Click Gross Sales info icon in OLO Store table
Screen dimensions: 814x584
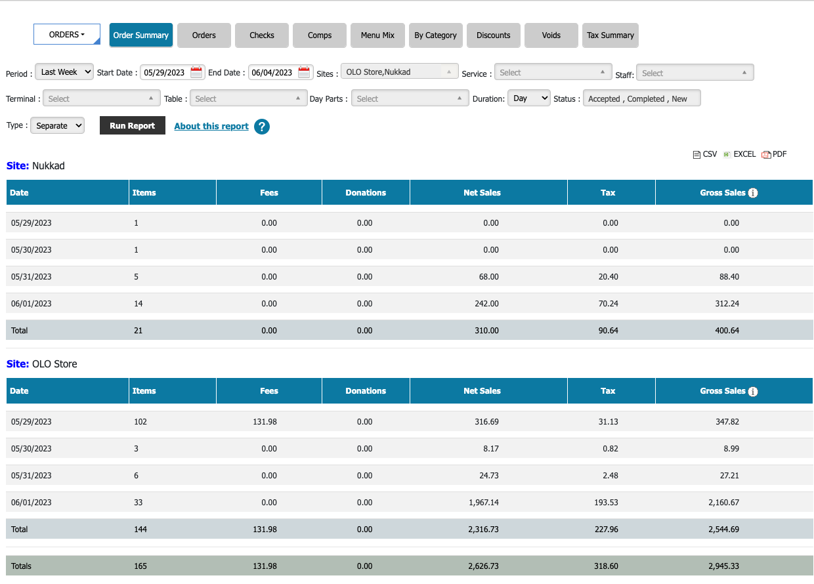pyautogui.click(x=753, y=391)
